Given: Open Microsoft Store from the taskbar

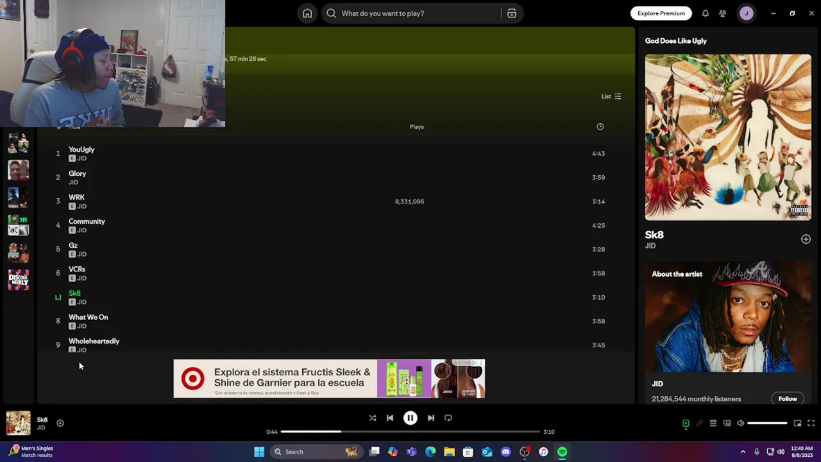Looking at the screenshot, I should point(468,452).
